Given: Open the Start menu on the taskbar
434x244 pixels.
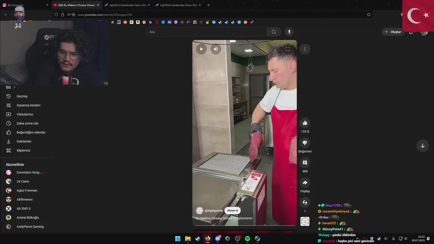Looking at the screenshot, I should click(178, 239).
